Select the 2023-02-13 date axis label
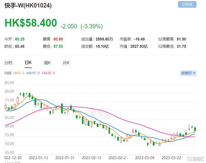Image resolution: width=206 pixels, height=163 pixels. coord(92,158)
